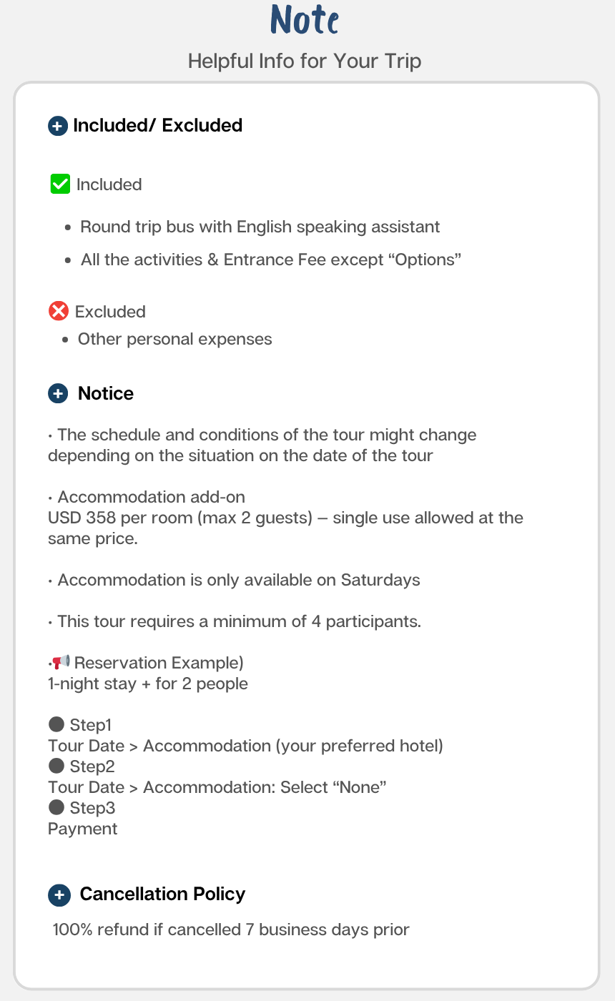Click the plus icon beside Included/ Excluded
The width and height of the screenshot is (615, 1001).
pyautogui.click(x=57, y=127)
